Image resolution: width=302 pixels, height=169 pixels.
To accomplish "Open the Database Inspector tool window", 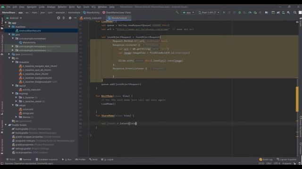I will click(47, 160).
